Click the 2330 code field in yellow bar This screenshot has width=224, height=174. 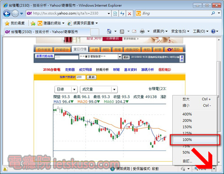pyautogui.click(x=81, y=77)
